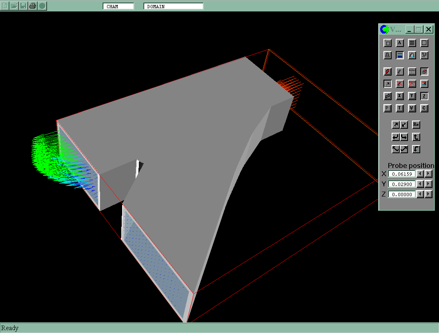
Task: Select the 'T' temperature variable button
Action: (x=400, y=108)
